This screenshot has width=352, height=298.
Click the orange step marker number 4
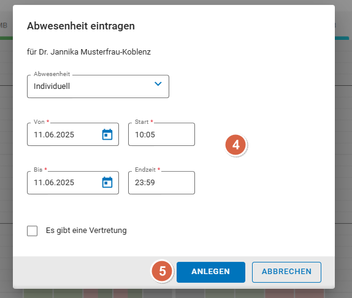click(x=235, y=145)
